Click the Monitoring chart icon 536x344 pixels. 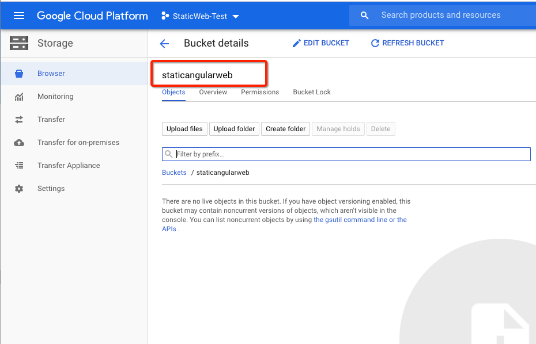coord(19,97)
